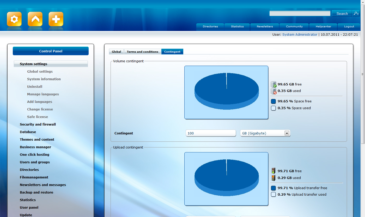The height and width of the screenshot is (217, 365).
Task: Click the advanced search magnifier icon
Action: pyautogui.click(x=356, y=13)
